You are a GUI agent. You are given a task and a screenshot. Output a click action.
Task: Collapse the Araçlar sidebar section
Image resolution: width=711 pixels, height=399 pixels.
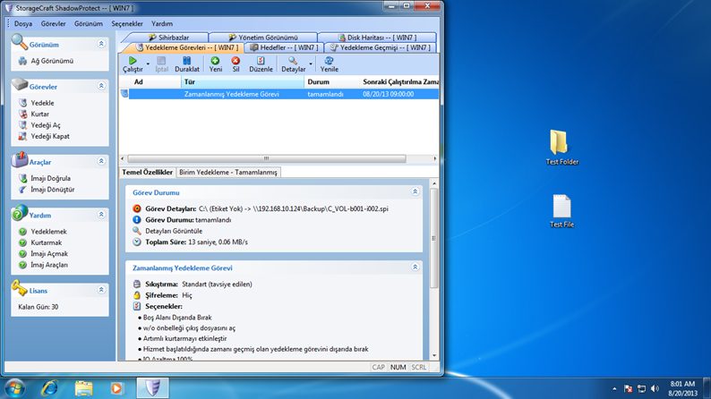click(101, 162)
